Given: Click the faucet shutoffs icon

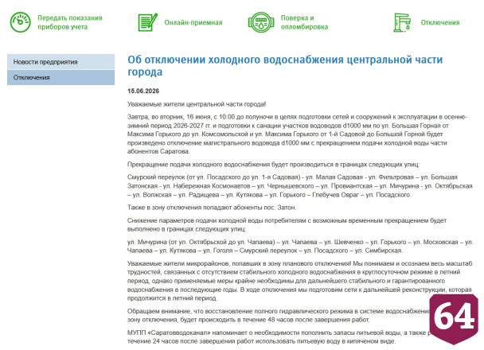Looking at the screenshot, I should (x=402, y=22).
